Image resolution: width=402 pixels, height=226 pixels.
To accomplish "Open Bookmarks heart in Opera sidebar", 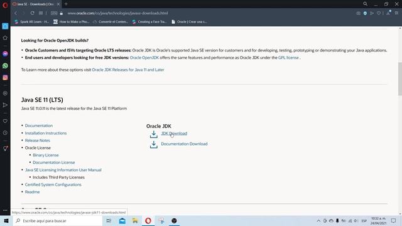I will point(5,121).
